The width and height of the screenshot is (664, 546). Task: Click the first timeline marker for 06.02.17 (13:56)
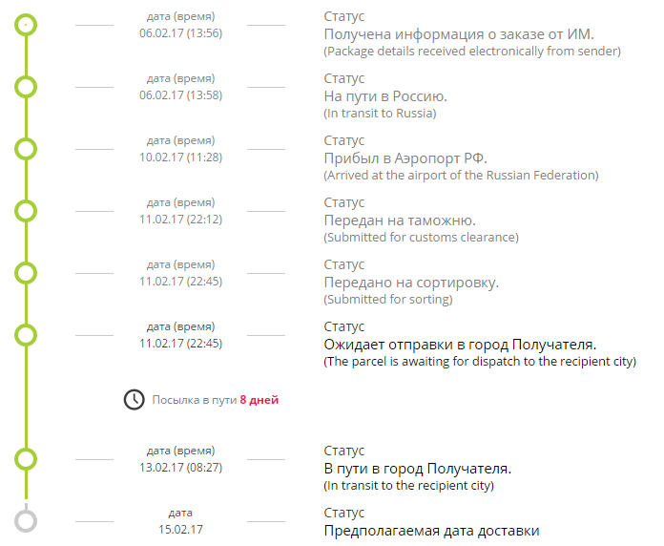27,25
